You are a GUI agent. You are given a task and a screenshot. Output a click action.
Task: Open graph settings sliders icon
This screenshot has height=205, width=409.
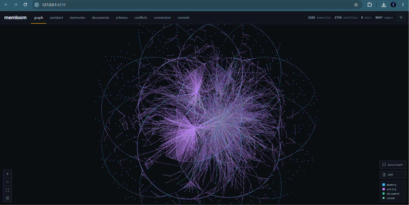7,198
